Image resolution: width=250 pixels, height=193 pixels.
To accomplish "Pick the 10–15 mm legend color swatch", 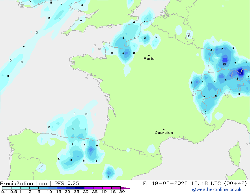I will click(x=52, y=188).
